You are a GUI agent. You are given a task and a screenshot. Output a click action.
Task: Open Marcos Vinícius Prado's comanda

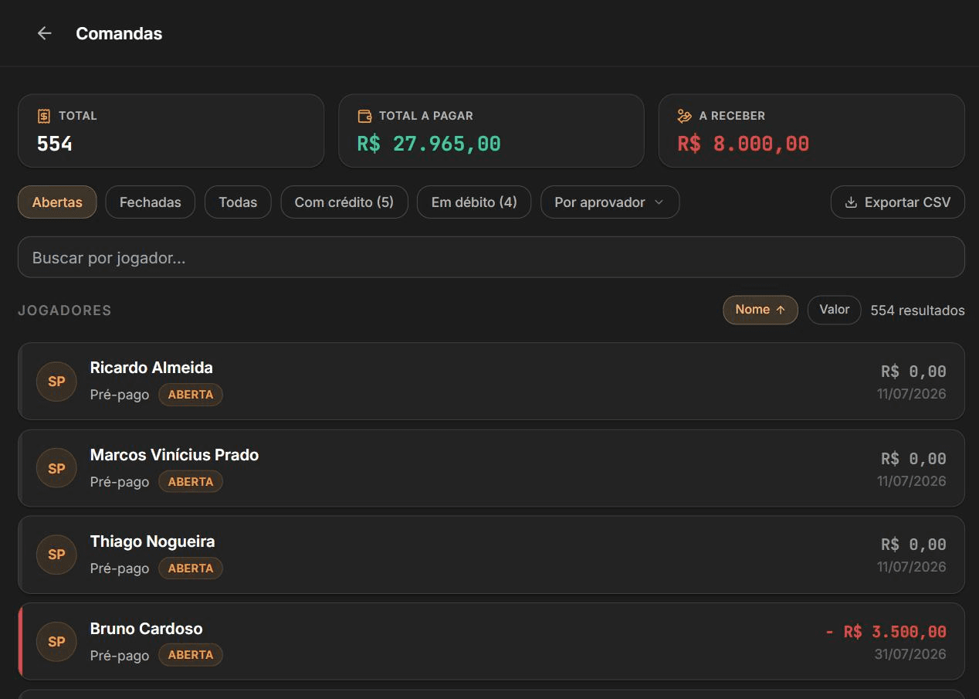(x=491, y=468)
